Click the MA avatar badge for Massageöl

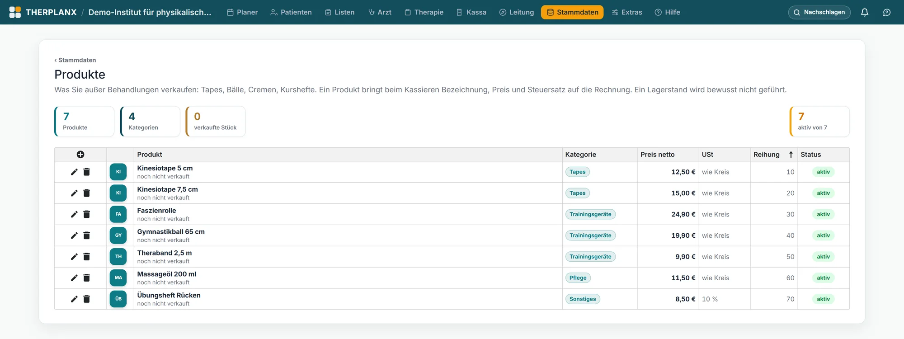point(118,278)
